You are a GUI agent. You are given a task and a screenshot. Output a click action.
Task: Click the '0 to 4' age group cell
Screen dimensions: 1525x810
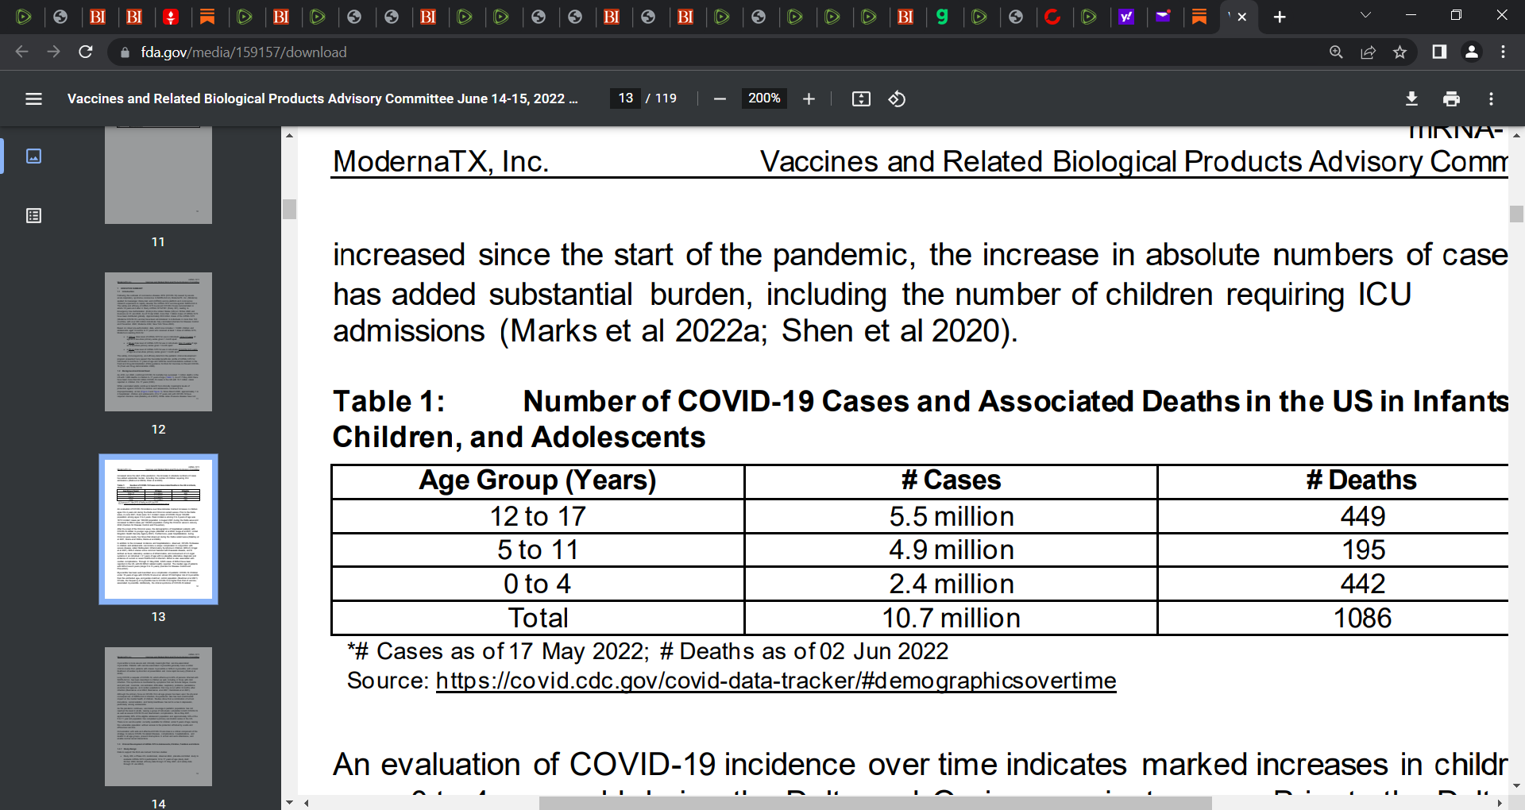(538, 584)
